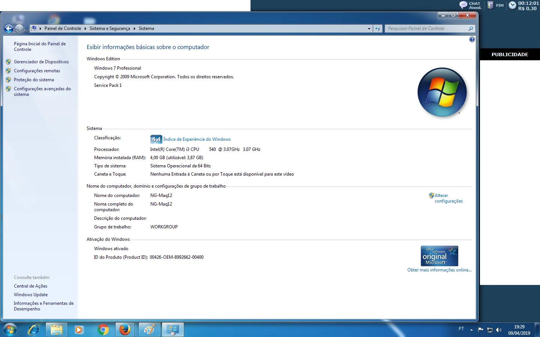The height and width of the screenshot is (337, 540).
Task: Click Alterar configurações link
Action: click(448, 198)
